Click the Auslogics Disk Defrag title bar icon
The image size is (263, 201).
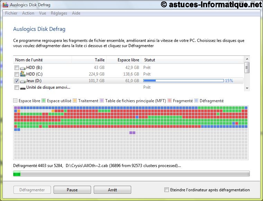tap(5, 5)
